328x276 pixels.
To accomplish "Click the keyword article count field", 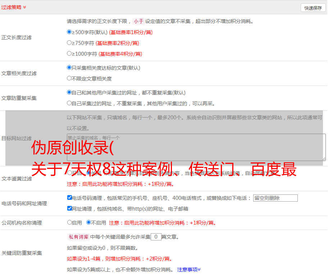I will click(156, 237).
